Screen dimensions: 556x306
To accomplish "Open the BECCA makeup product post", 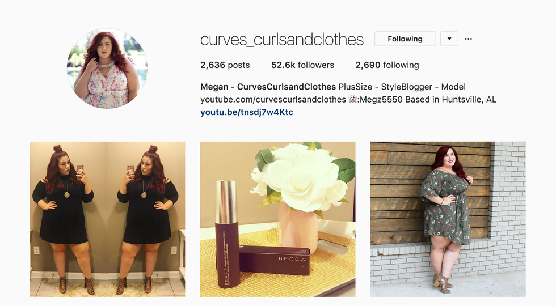I will tap(277, 219).
